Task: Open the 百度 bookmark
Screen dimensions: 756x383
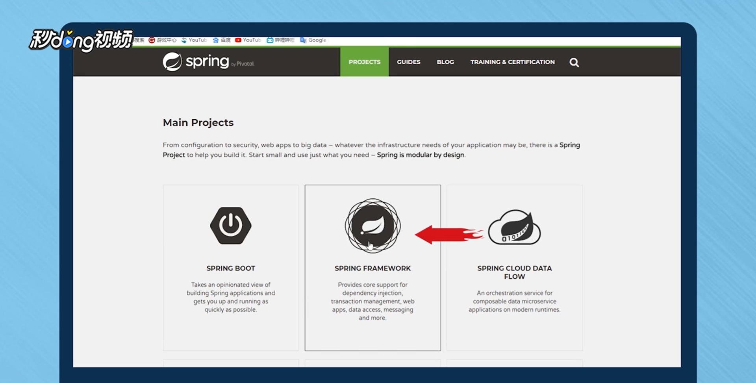Action: (x=222, y=40)
